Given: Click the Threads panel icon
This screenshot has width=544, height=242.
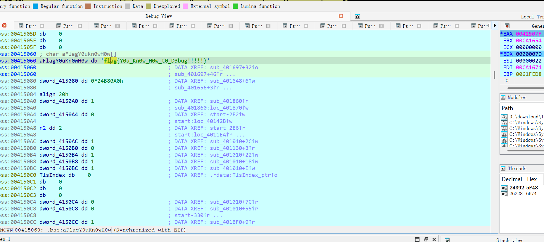Looking at the screenshot, I should pos(503,168).
